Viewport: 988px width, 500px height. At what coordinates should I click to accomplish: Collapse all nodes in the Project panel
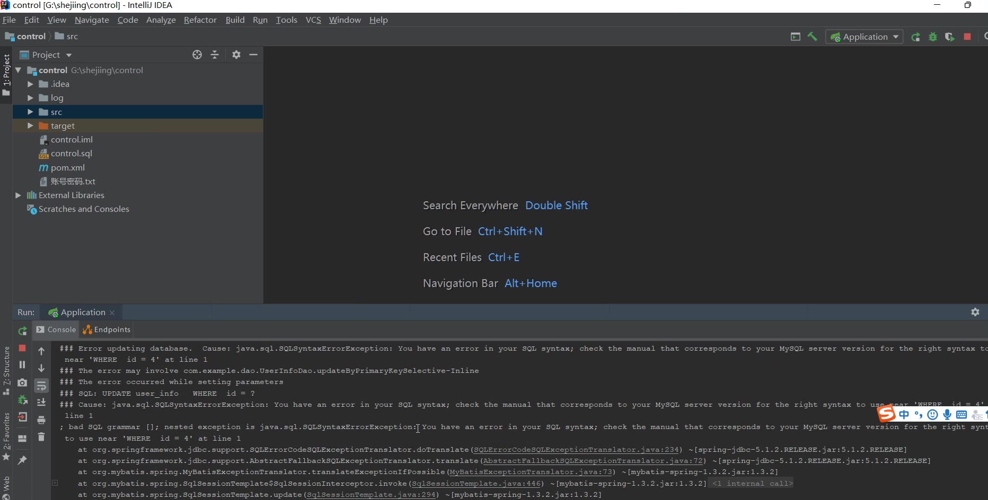(215, 55)
